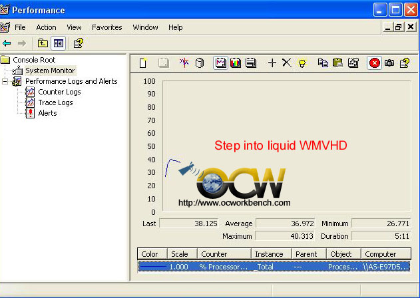The image size is (420, 298).
Task: Switch to View Report mode
Action: [251, 63]
